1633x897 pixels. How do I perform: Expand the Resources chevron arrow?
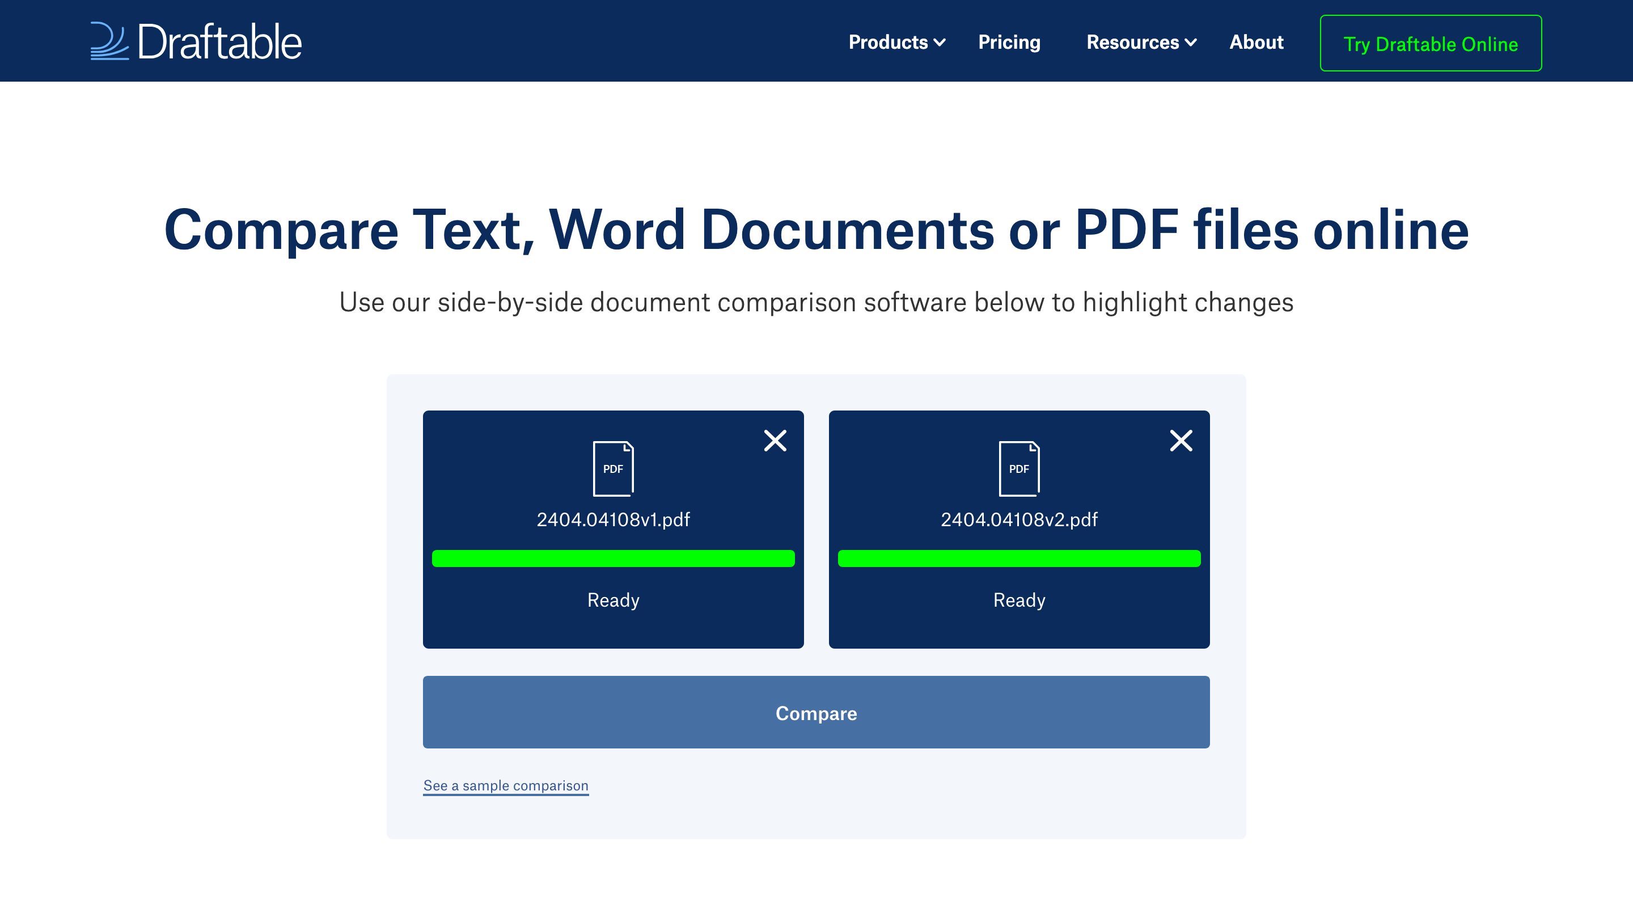tap(1191, 43)
